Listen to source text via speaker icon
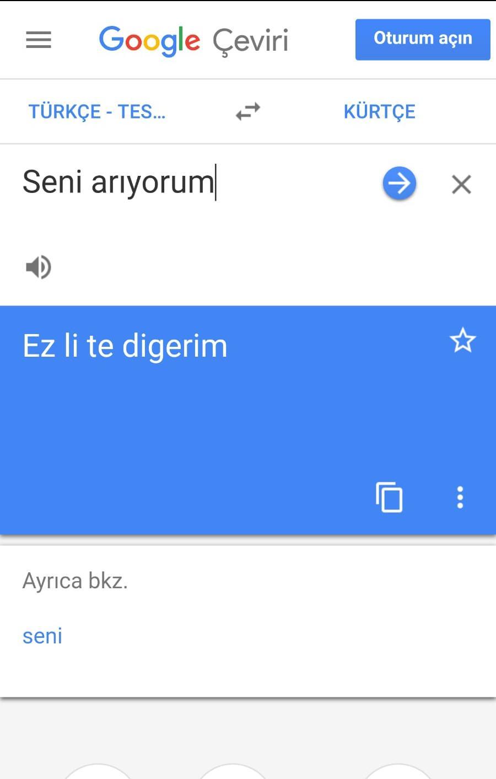Image resolution: width=496 pixels, height=779 pixels. point(39,267)
